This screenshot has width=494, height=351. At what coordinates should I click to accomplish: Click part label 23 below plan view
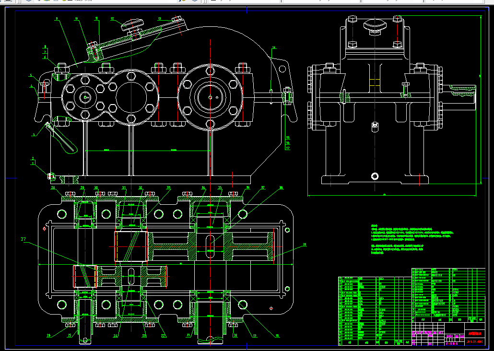pos(144,336)
